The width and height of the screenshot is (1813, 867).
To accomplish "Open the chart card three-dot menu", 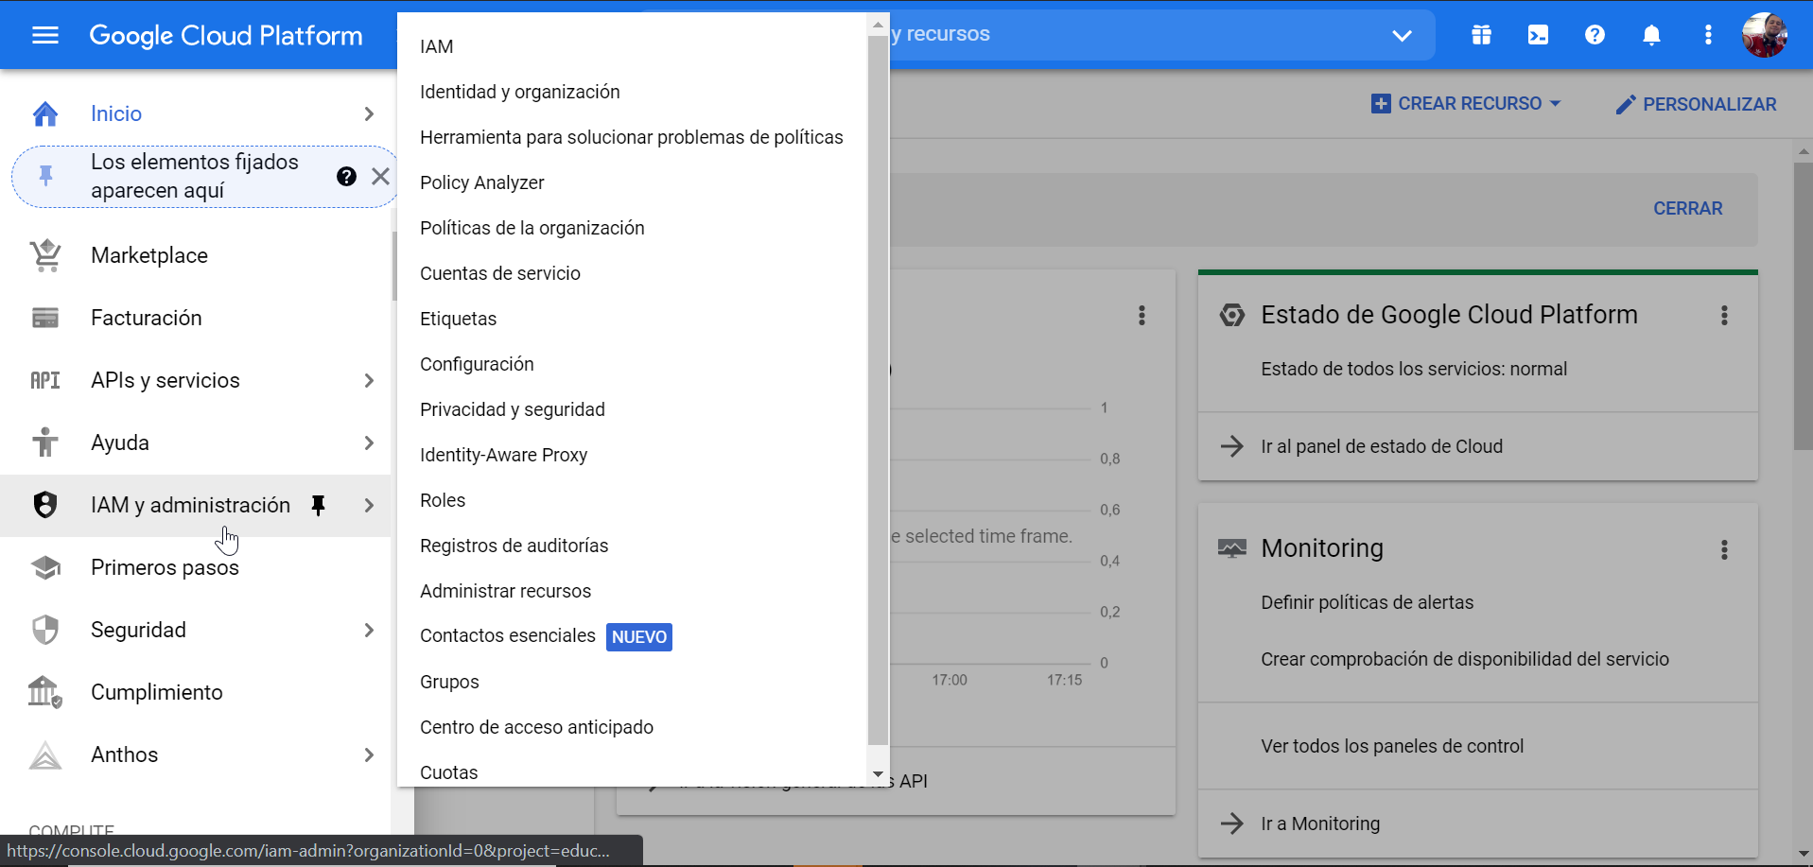I will pos(1142,315).
